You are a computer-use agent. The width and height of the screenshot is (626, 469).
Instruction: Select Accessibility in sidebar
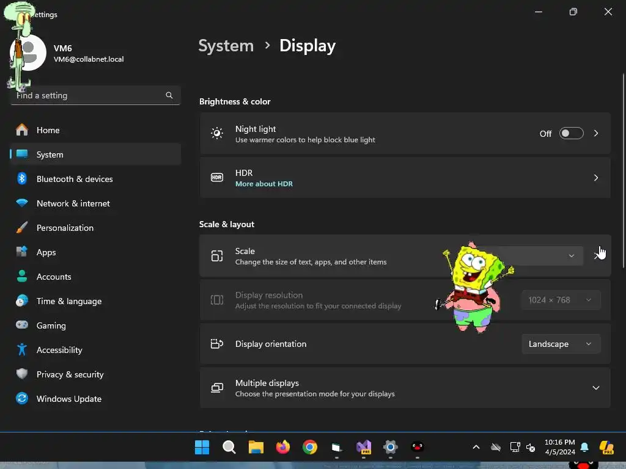click(x=95, y=350)
